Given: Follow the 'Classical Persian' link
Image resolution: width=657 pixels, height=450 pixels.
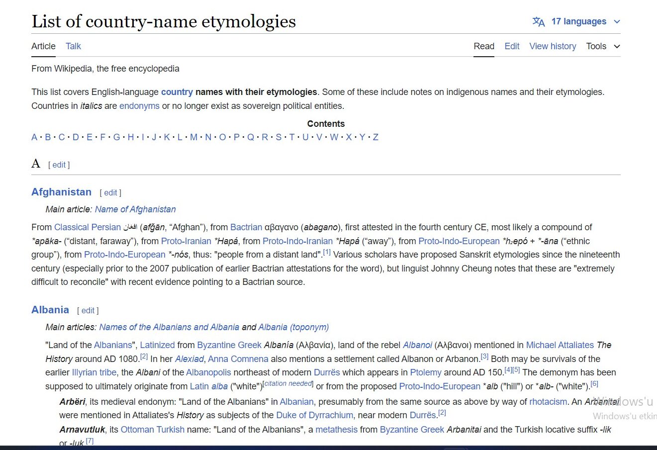Looking at the screenshot, I should pyautogui.click(x=88, y=227).
